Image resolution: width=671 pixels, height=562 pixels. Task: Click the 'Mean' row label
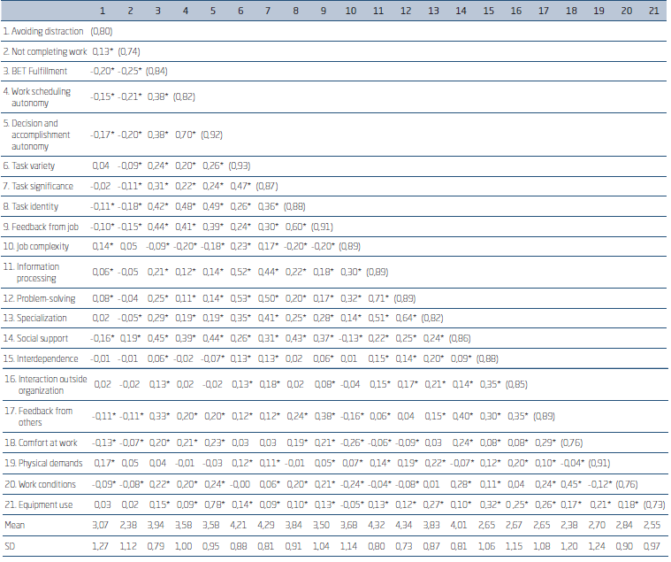coord(14,524)
